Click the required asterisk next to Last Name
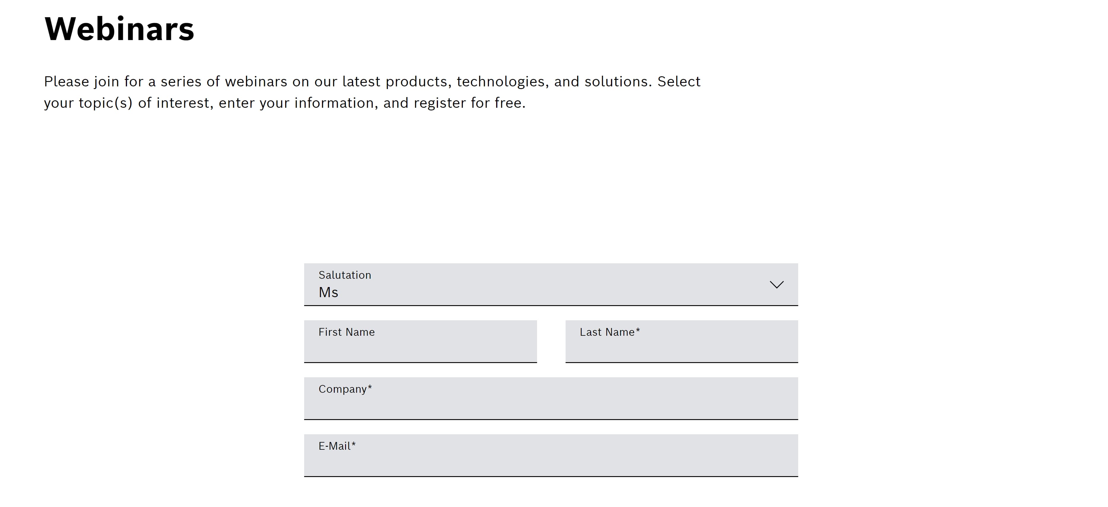 pyautogui.click(x=638, y=331)
